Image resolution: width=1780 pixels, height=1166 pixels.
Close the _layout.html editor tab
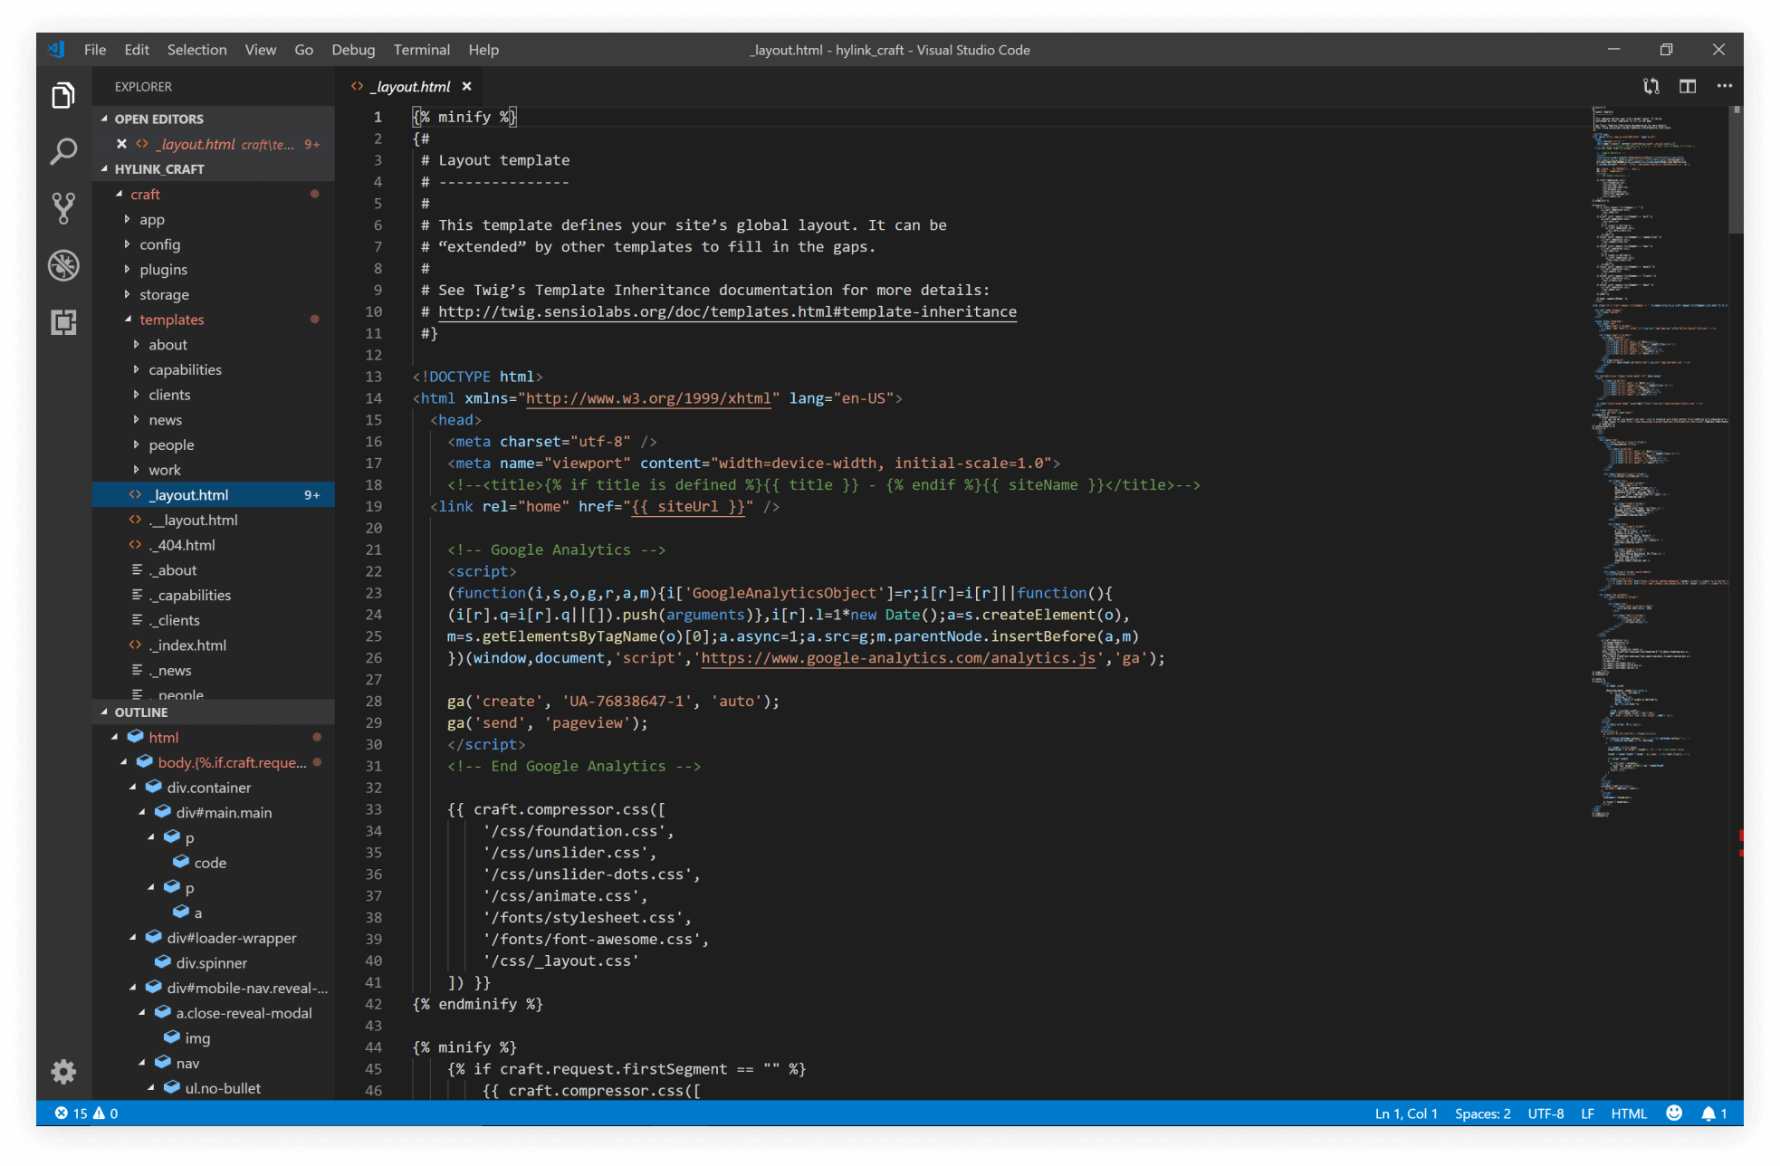(467, 87)
